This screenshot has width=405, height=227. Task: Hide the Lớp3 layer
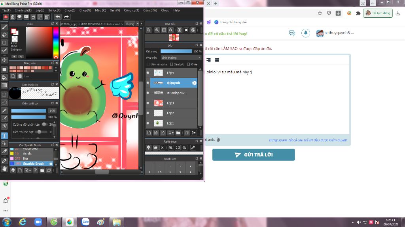(x=148, y=103)
